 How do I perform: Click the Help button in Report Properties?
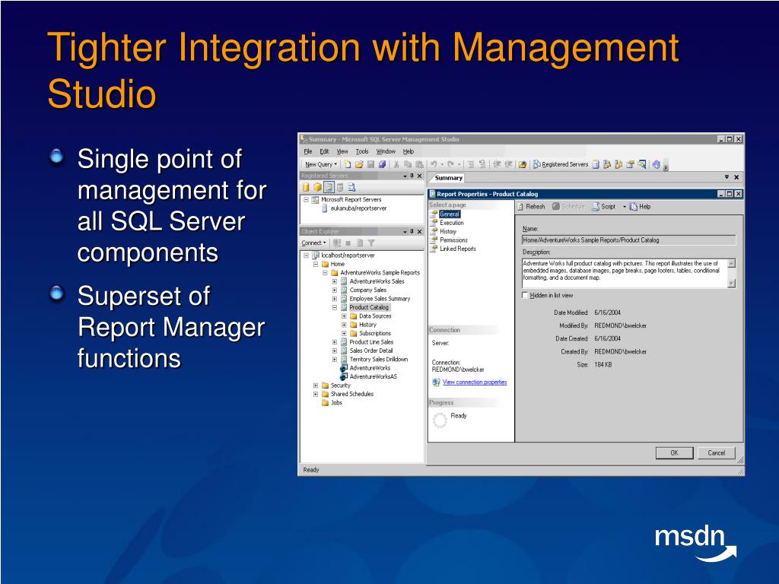640,207
